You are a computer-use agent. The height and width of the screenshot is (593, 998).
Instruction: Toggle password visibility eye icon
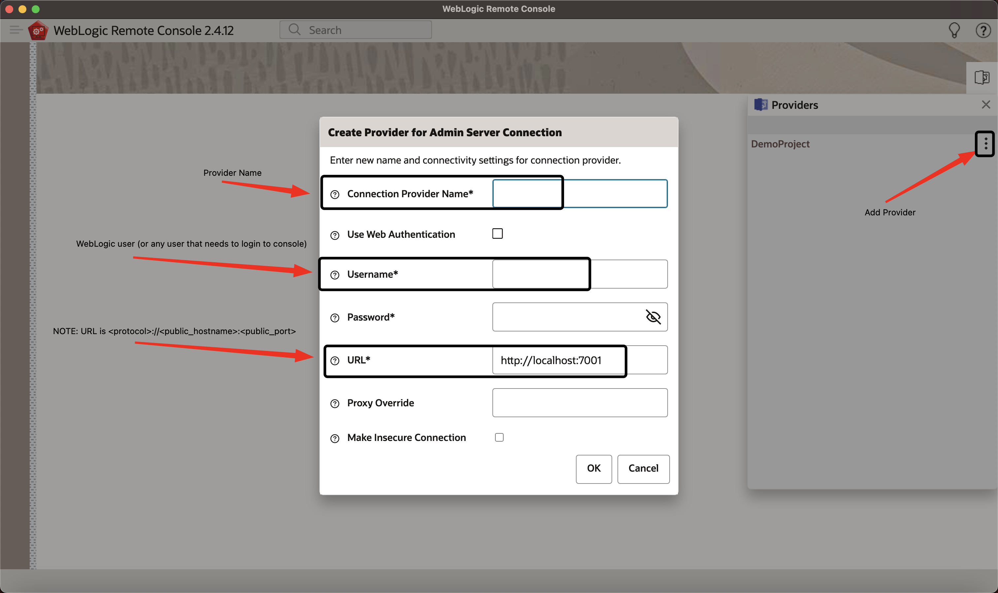click(x=653, y=317)
